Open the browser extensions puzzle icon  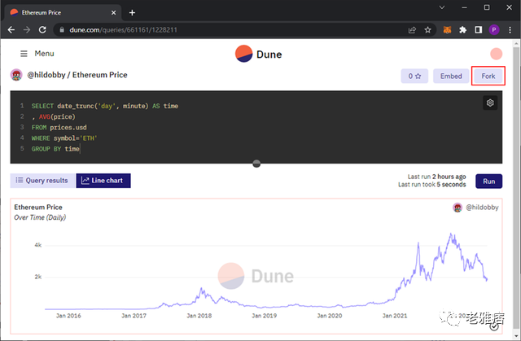[x=463, y=30]
